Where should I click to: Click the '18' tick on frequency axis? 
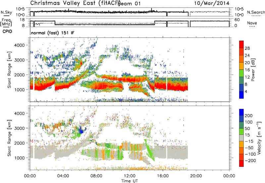point(22,20)
